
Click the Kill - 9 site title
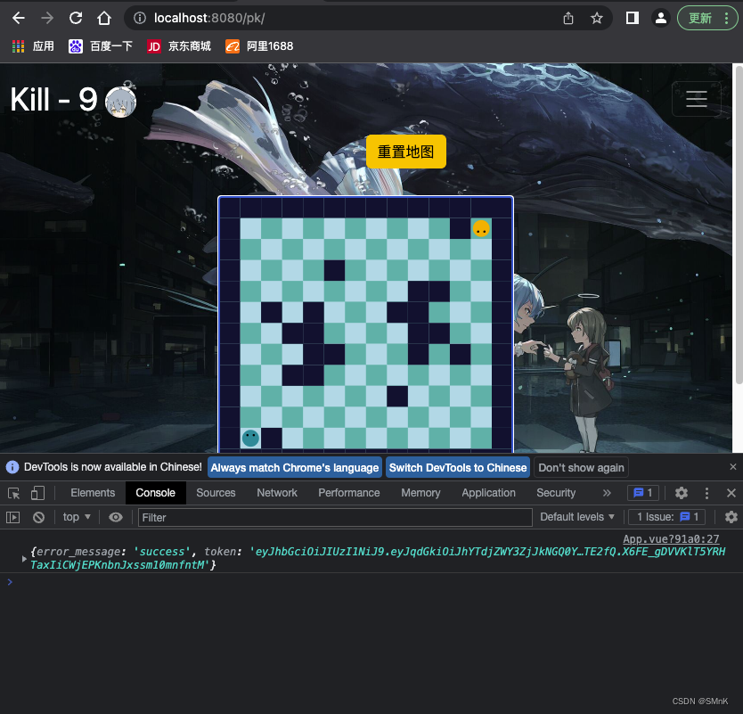53,100
